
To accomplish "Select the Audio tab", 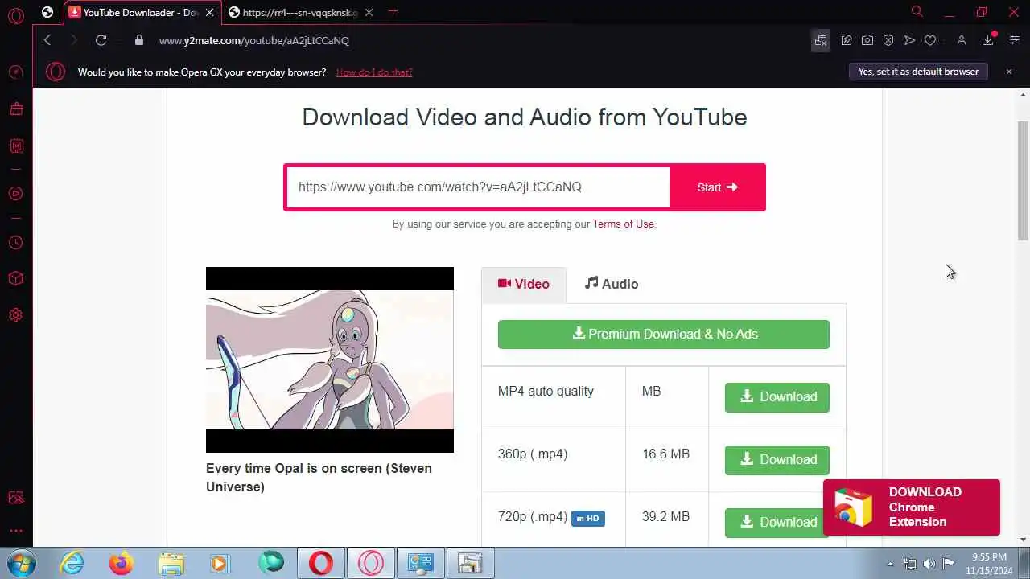I will coord(612,284).
